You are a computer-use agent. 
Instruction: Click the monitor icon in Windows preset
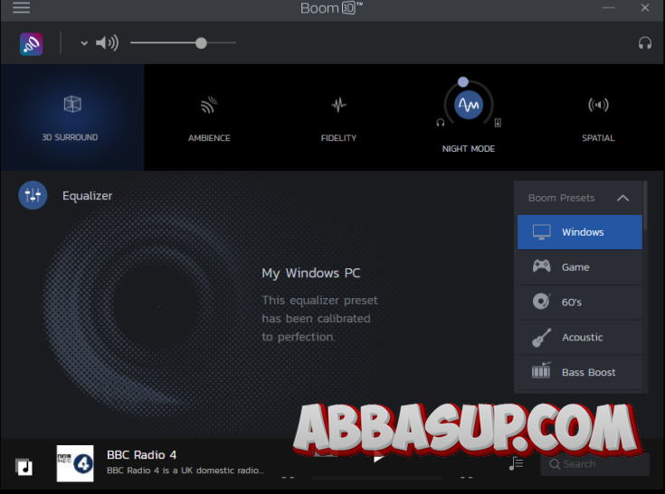tap(542, 232)
